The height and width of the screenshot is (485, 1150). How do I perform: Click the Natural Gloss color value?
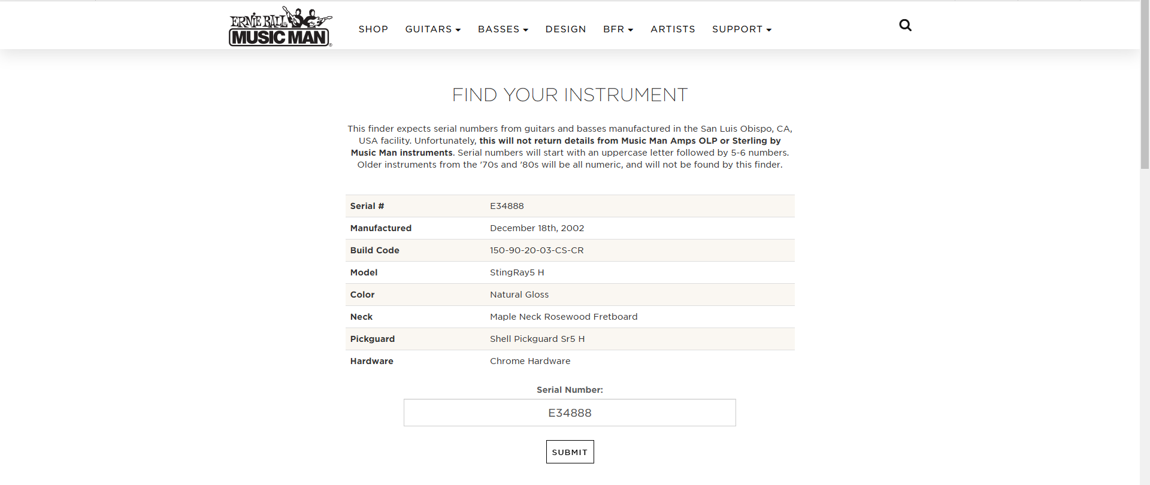519,295
